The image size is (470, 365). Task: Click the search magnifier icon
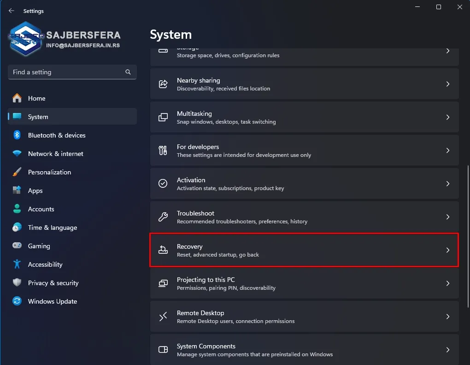[x=128, y=72]
